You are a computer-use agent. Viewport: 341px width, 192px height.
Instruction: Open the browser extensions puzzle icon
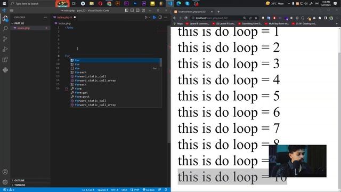320,18
